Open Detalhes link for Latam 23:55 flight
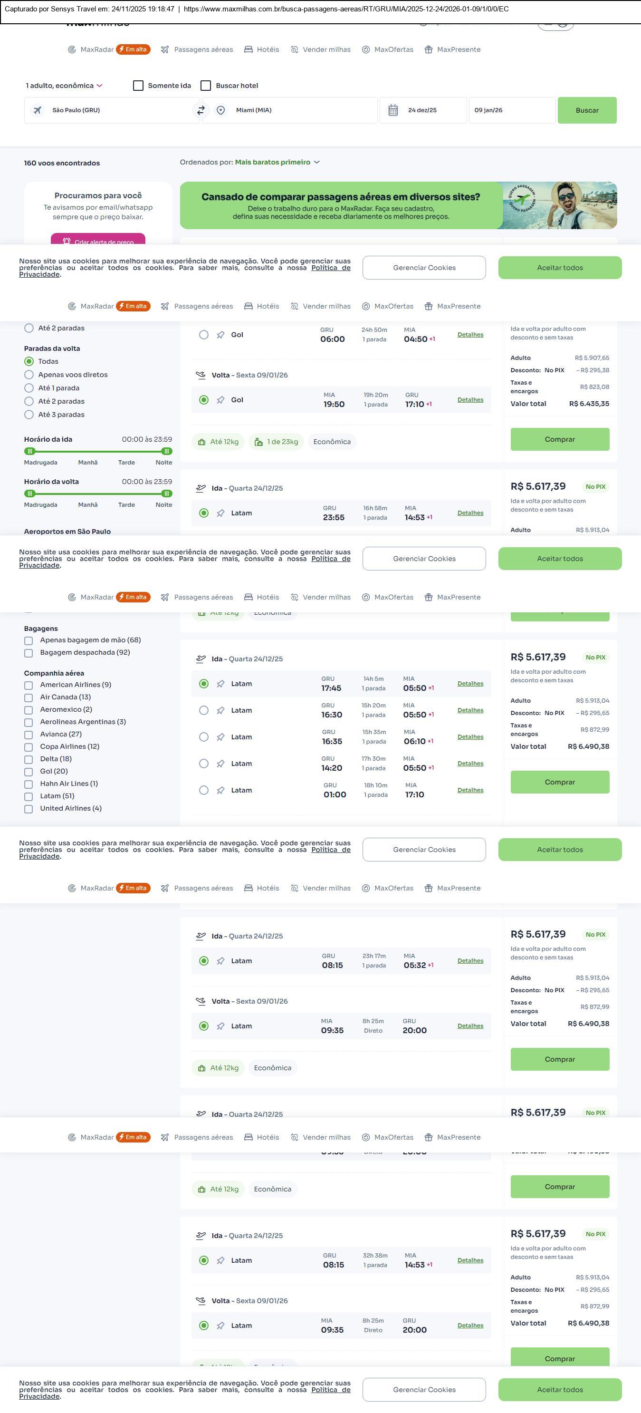 pos(470,513)
